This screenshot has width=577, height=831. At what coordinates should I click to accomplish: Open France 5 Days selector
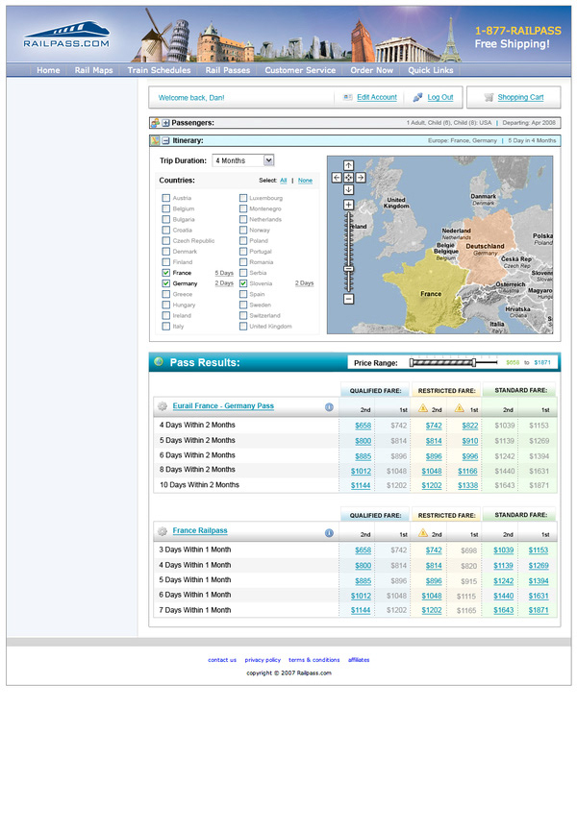[224, 273]
